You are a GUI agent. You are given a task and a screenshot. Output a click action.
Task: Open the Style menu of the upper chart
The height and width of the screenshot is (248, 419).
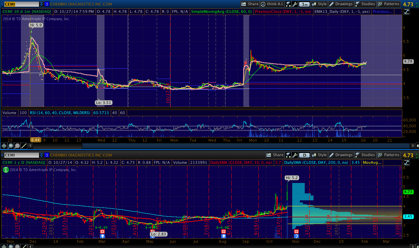pyautogui.click(x=319, y=4)
